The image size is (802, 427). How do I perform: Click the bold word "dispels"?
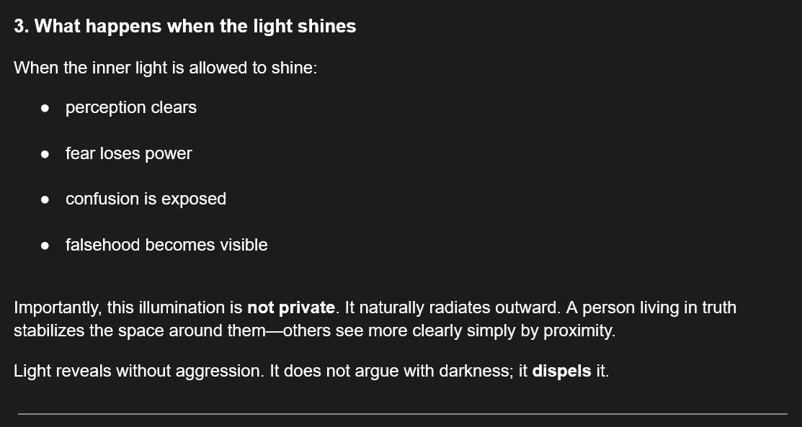tap(561, 372)
